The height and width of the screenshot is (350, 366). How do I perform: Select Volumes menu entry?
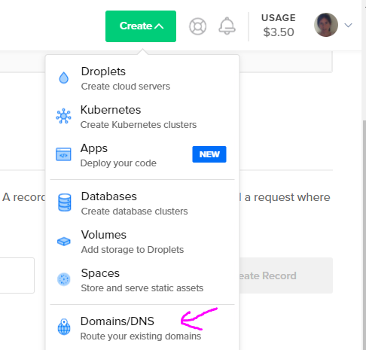(x=142, y=242)
